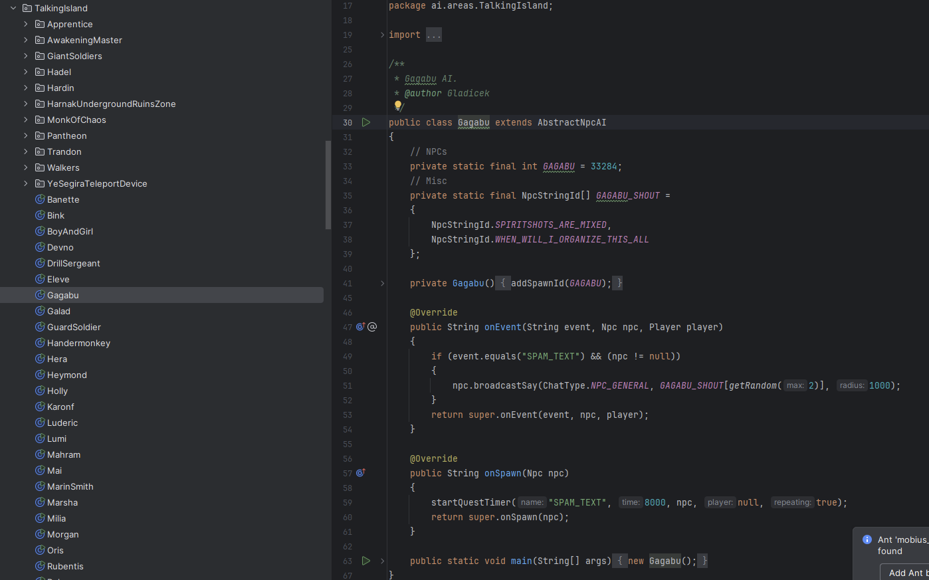Click the onSpawn method name on line 57

pyautogui.click(x=503, y=473)
